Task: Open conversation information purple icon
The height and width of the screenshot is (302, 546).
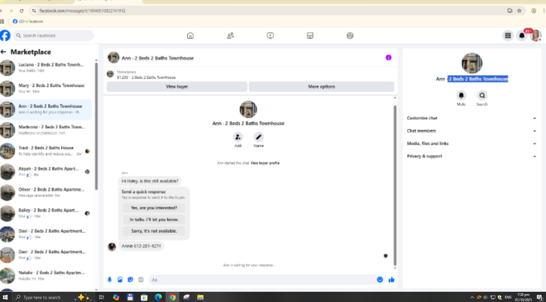Action: (x=389, y=57)
